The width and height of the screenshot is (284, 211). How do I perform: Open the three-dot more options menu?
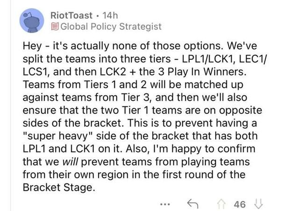point(165,204)
